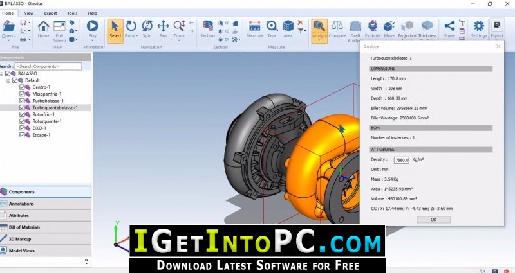Click the Explode tool icon
515x273 pixels.
[373, 30]
